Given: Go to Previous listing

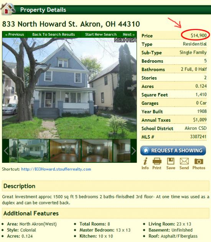Looking at the screenshot, I should 15,35.
